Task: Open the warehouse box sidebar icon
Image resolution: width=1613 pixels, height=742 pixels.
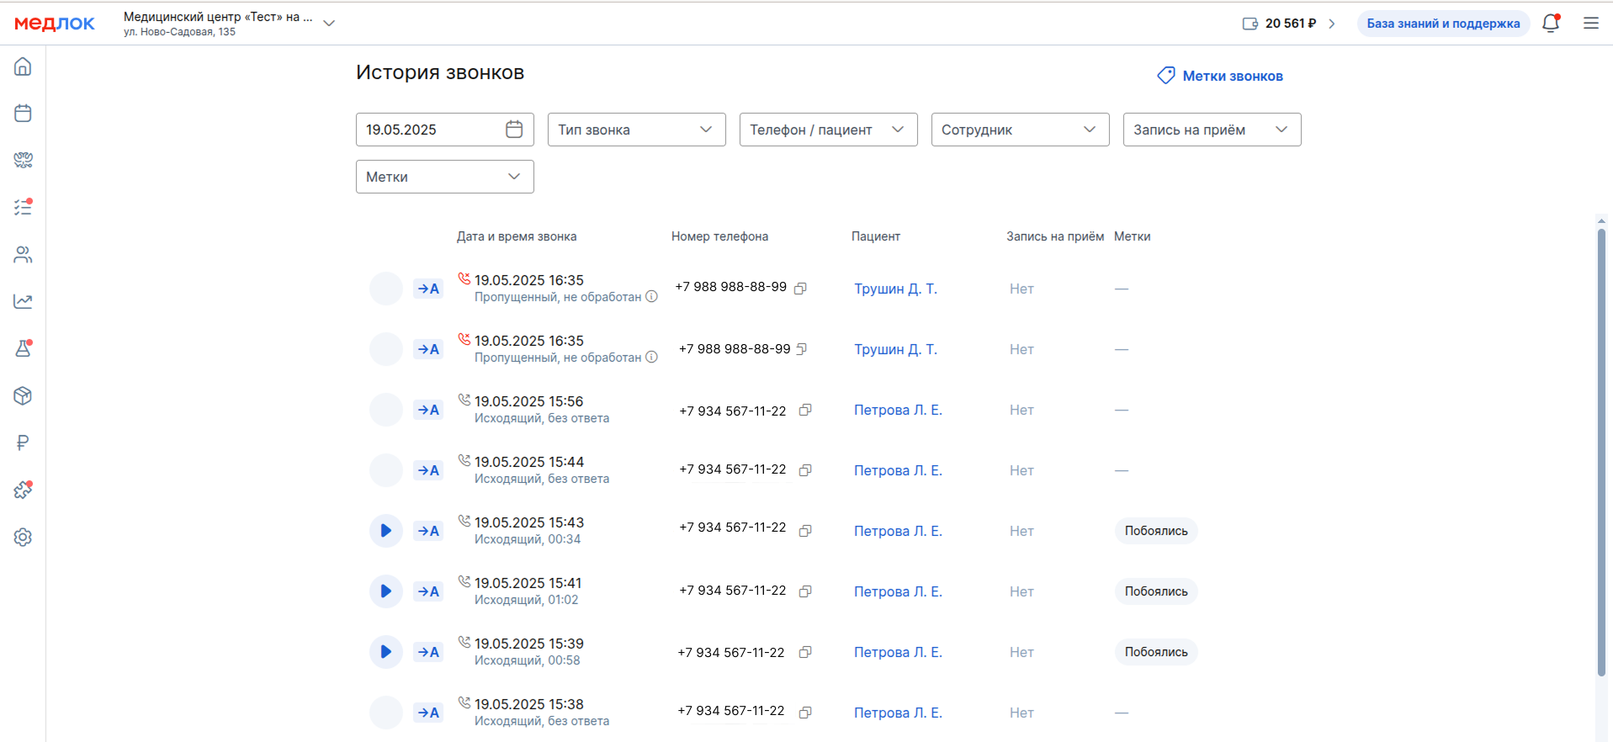Action: click(x=23, y=395)
